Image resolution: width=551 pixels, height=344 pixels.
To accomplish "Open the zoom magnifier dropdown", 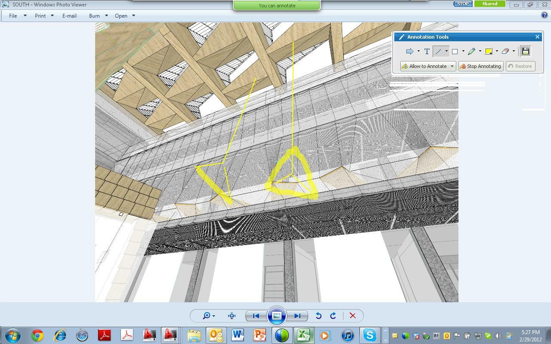I will [x=209, y=316].
